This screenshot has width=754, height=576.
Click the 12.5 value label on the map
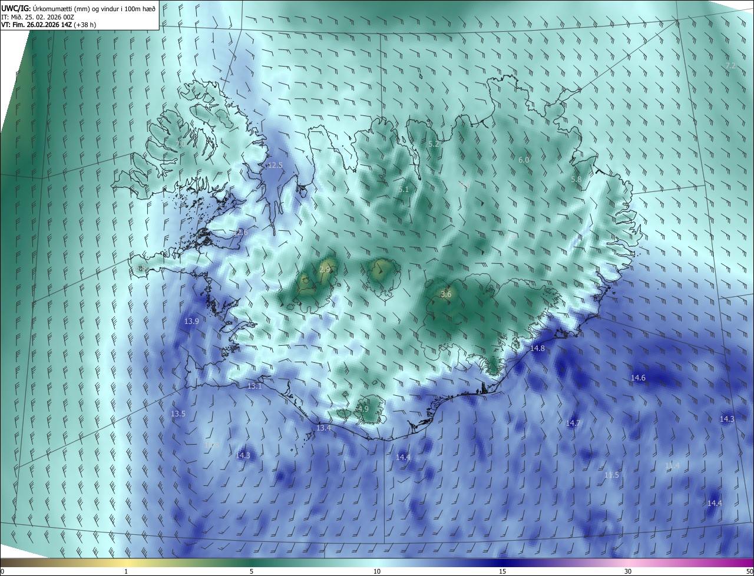click(x=275, y=165)
